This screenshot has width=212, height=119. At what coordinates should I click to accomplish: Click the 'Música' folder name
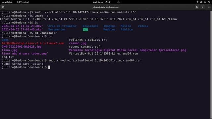(x=126, y=26)
